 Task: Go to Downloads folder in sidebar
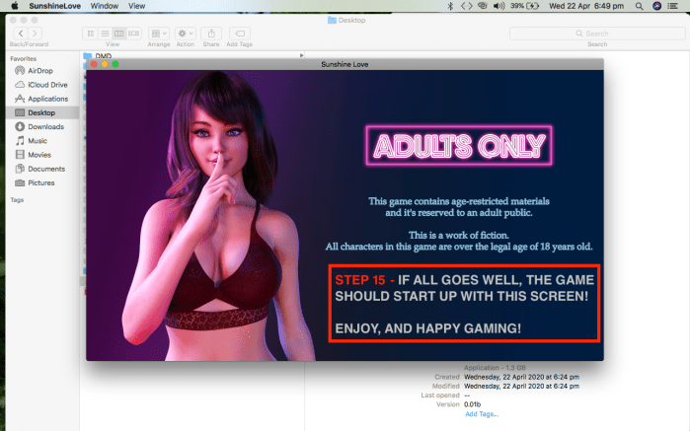pyautogui.click(x=45, y=126)
